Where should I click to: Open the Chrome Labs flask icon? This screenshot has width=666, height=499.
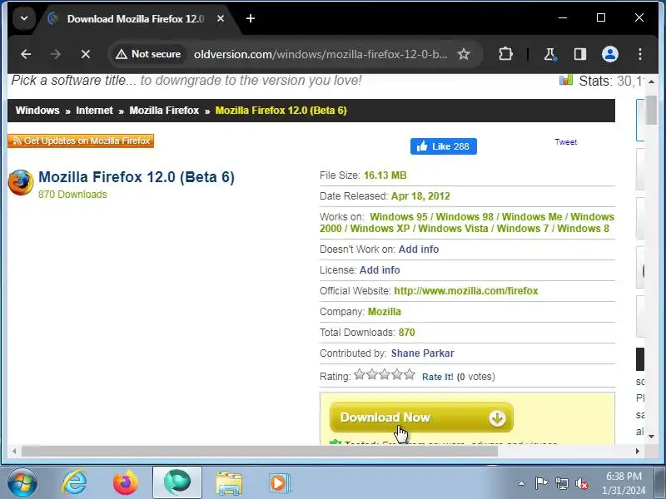tap(550, 54)
